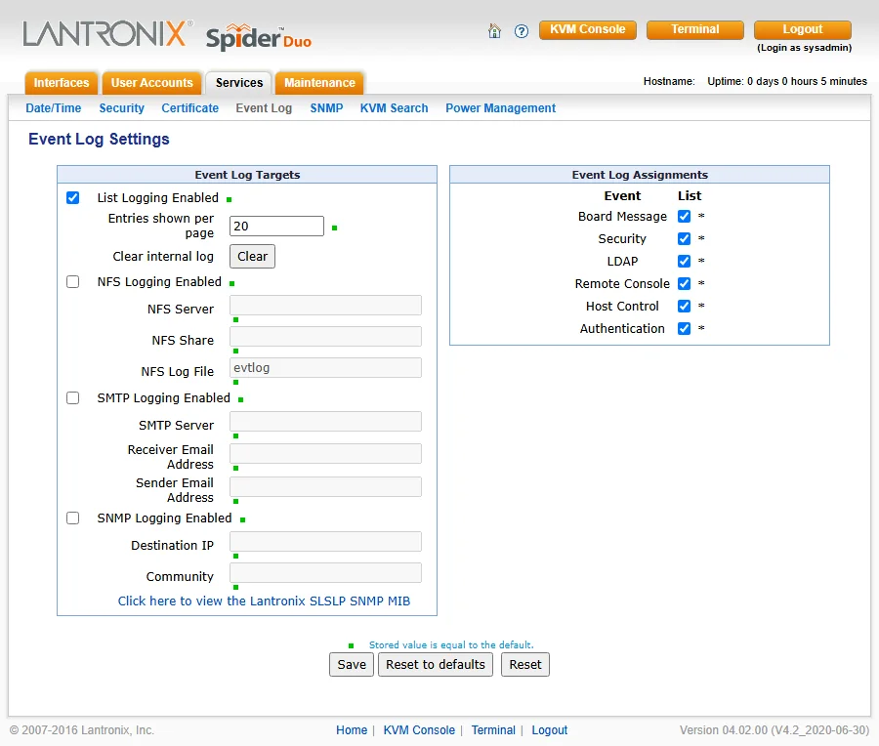Open Date/Time submenu
The image size is (879, 746).
click(54, 108)
